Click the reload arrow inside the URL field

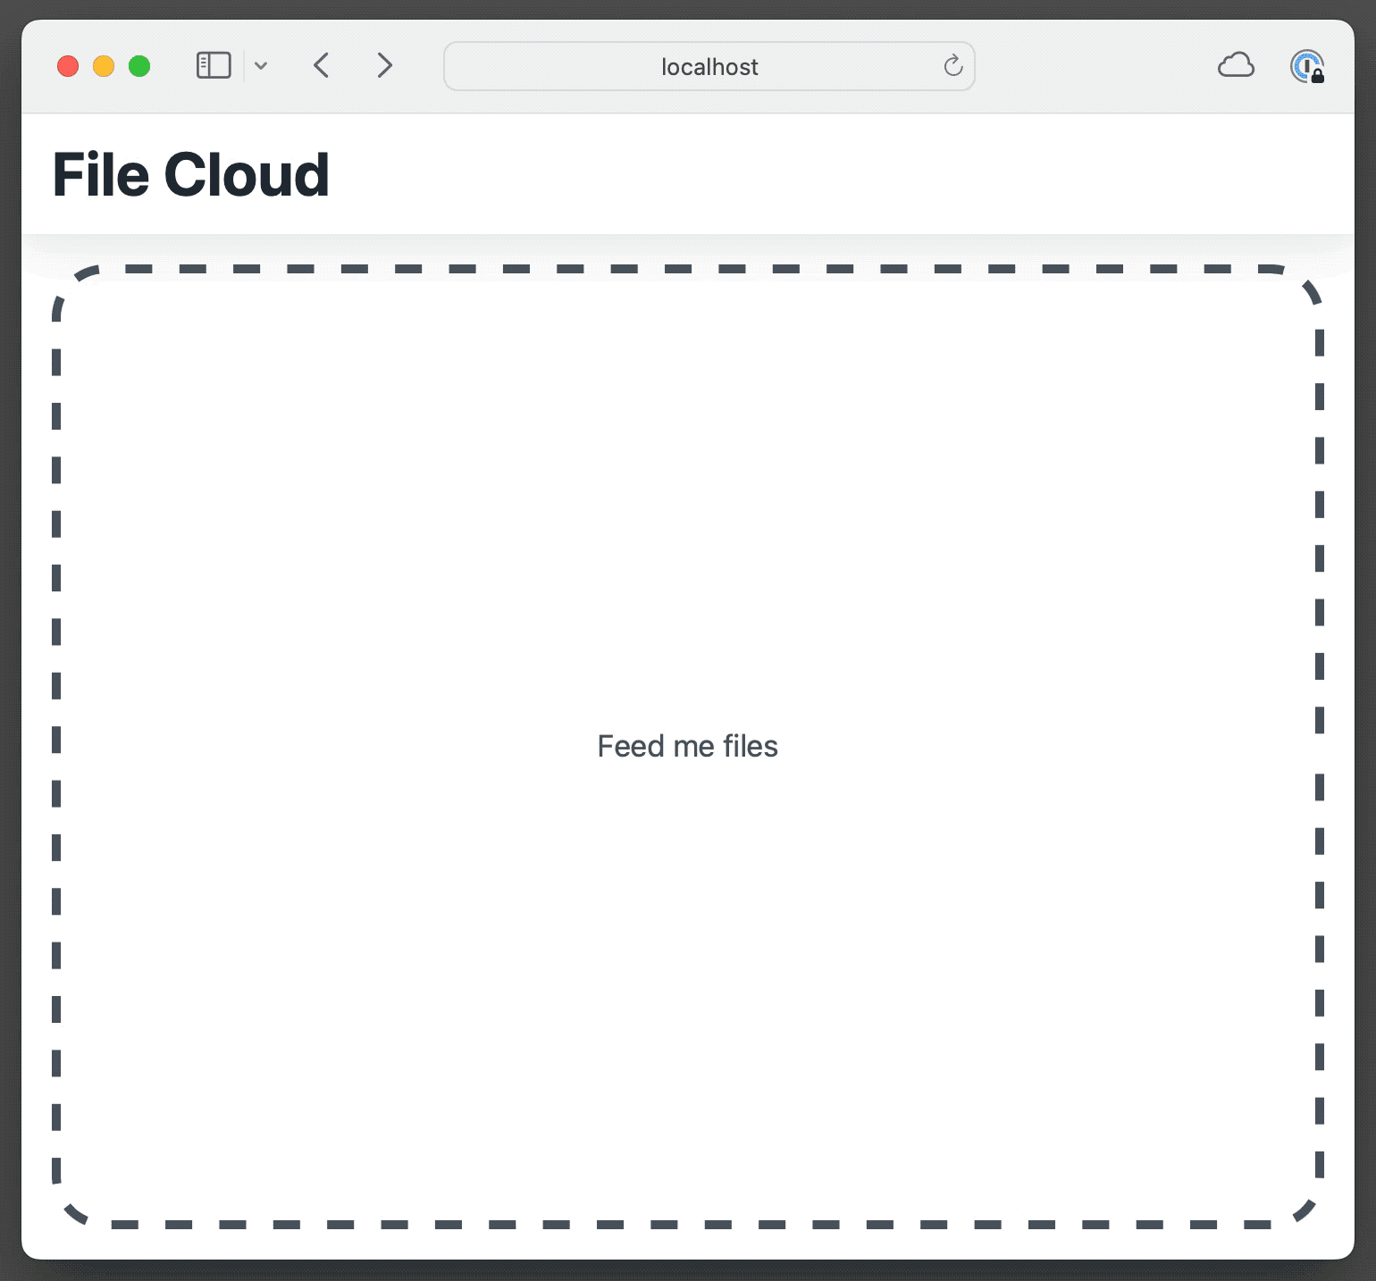tap(952, 65)
